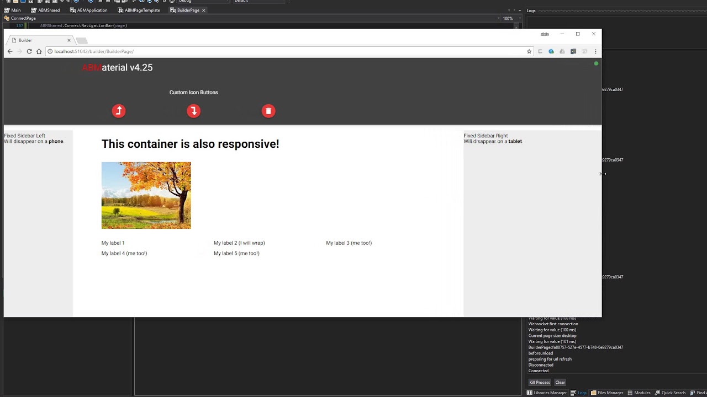
Task: Select the BuilderPage module tab
Action: [x=188, y=10]
